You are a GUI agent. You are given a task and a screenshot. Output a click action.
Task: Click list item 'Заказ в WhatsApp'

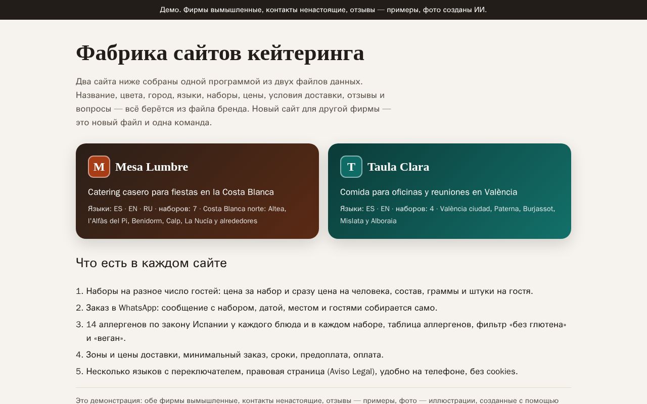click(262, 308)
